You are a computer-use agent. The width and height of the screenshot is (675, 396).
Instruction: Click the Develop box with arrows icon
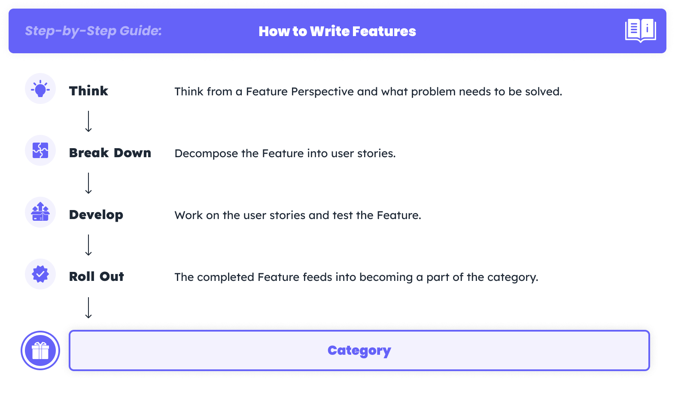tap(40, 212)
